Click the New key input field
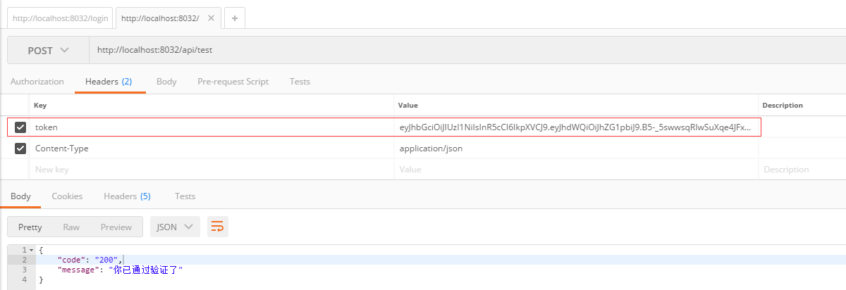Screen dimensions: 846x290 coord(211,170)
